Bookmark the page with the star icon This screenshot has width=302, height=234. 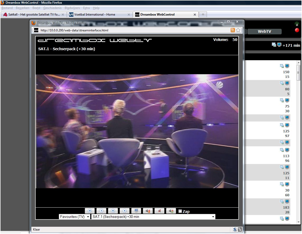(238, 30)
